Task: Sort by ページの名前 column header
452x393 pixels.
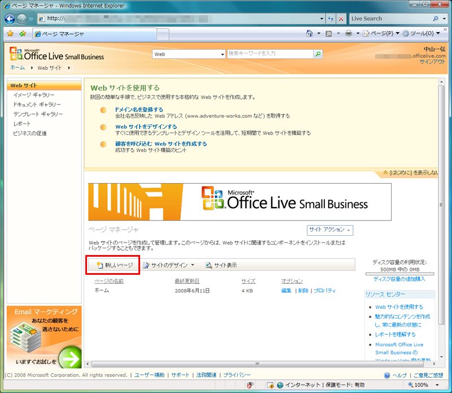Action: click(x=109, y=281)
